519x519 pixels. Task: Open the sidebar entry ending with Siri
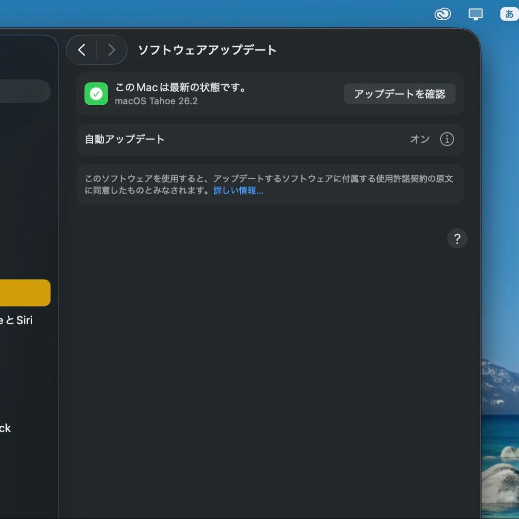pos(17,320)
